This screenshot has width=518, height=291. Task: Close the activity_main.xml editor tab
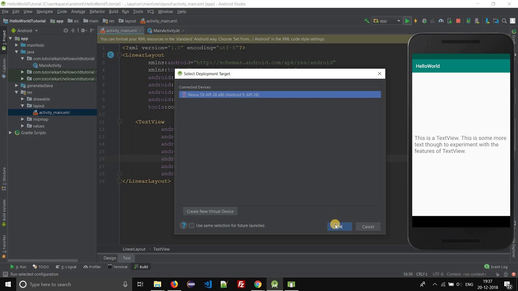[140, 31]
